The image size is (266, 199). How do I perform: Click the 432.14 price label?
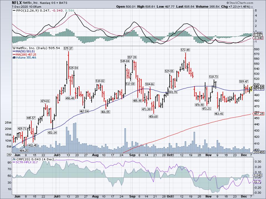click(52, 133)
